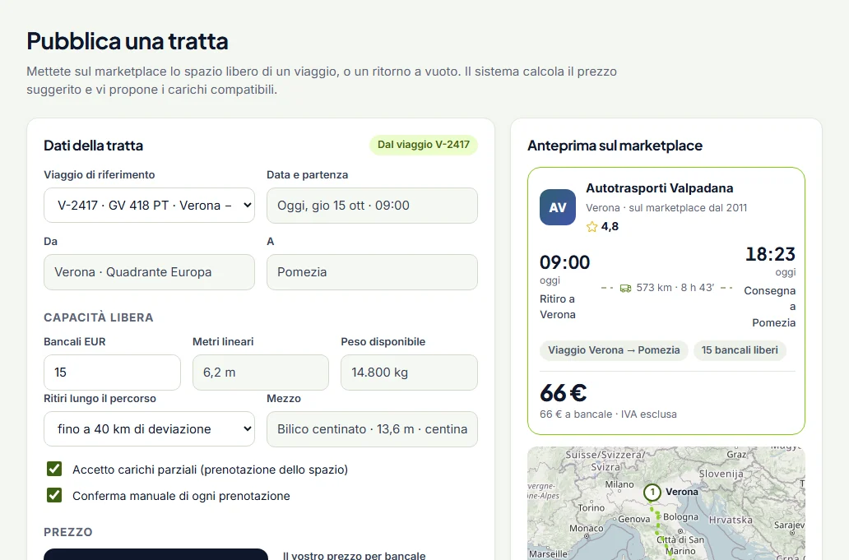
Task: Click the Autotrasporti Valpadana company name
Action: [660, 187]
